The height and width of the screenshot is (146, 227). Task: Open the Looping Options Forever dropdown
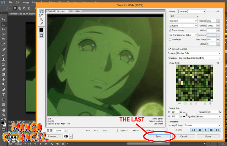[203, 125]
